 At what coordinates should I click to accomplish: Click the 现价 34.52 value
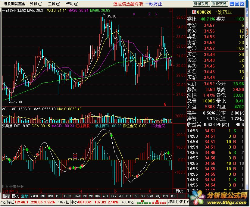209,84
